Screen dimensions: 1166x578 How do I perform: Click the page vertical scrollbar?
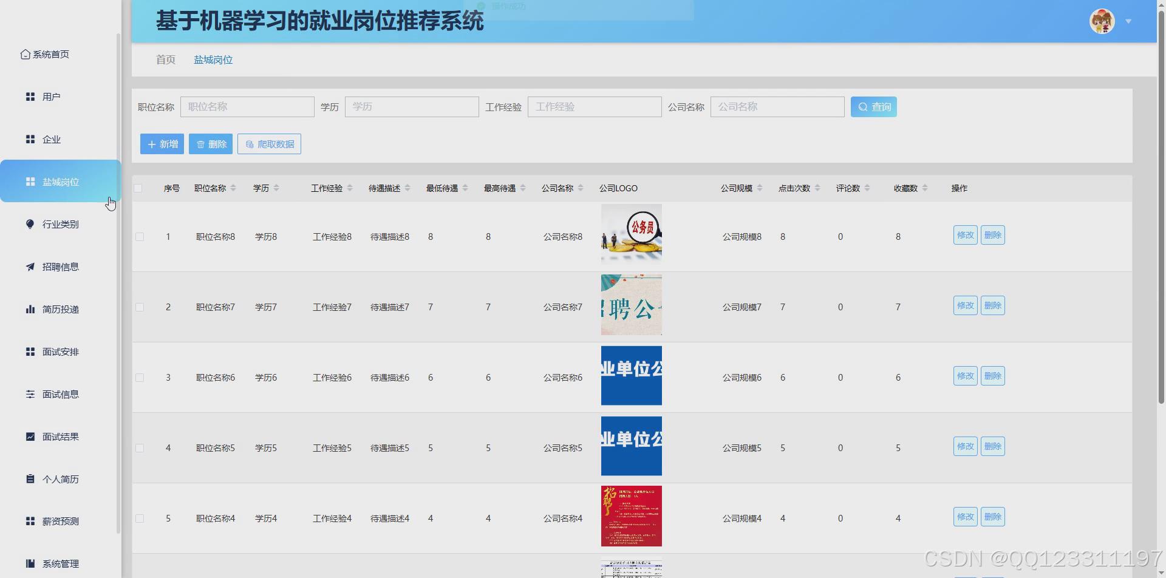coord(1161,206)
